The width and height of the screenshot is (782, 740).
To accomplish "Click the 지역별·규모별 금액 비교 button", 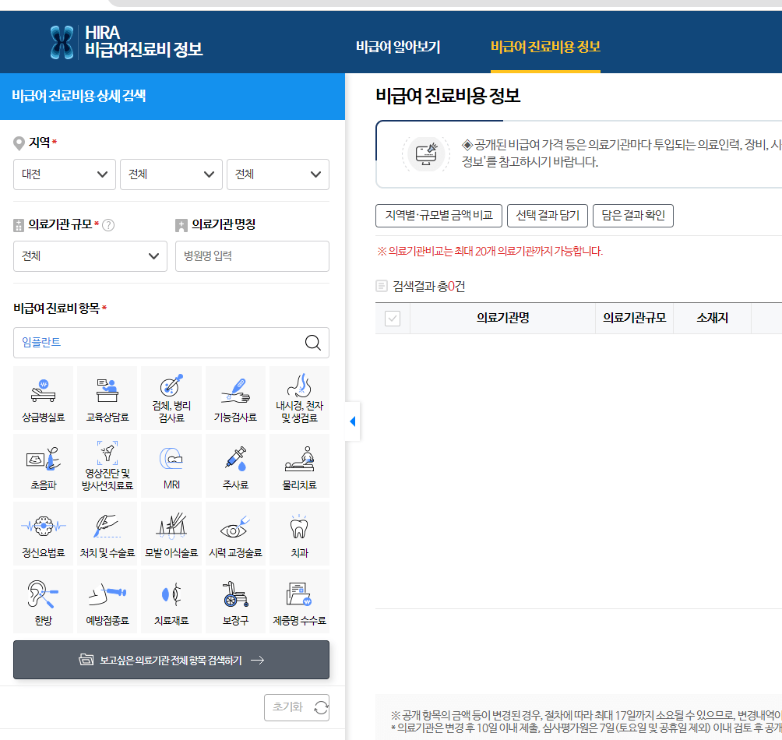I will [439, 216].
